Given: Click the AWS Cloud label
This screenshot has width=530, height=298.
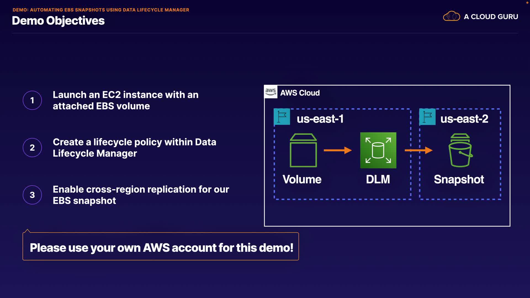Looking at the screenshot, I should (x=300, y=93).
